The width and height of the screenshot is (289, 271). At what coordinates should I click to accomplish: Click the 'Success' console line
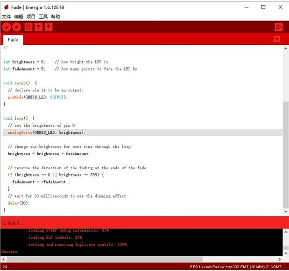9,251
